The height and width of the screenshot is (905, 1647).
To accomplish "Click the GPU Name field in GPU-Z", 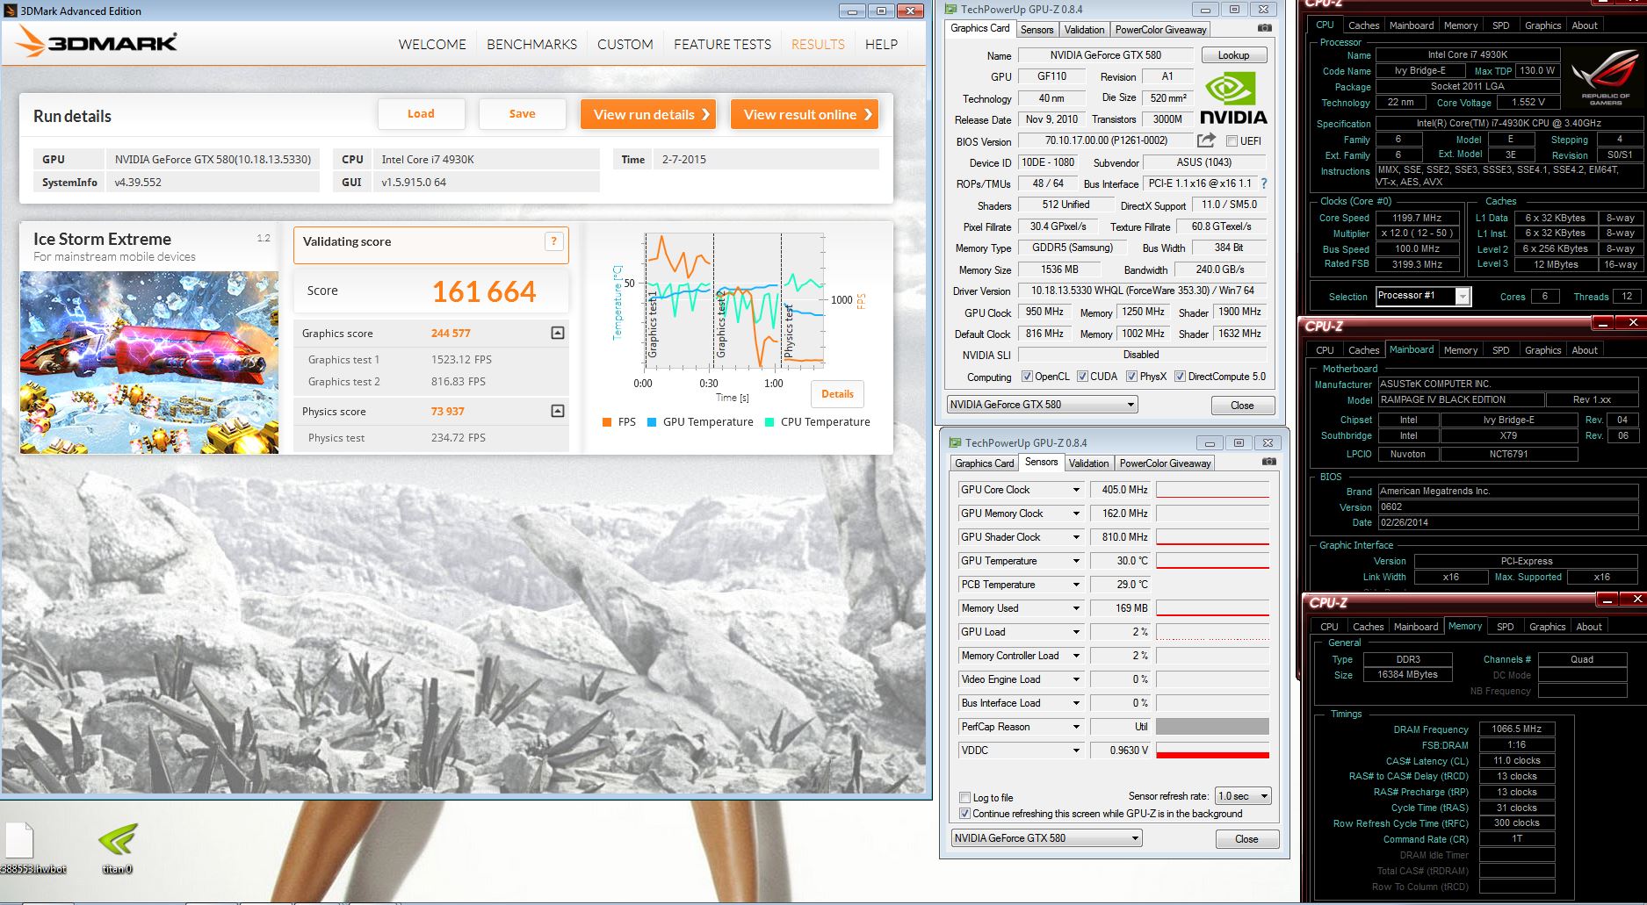I will [1105, 54].
